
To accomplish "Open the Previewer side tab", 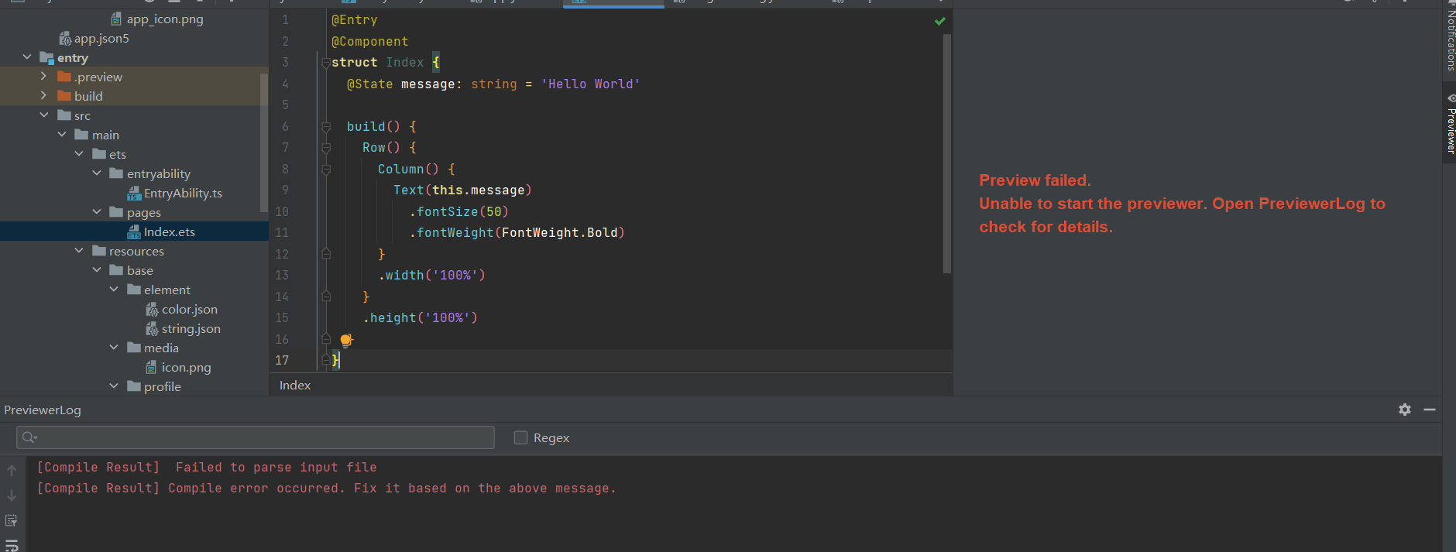I will coord(1450,124).
